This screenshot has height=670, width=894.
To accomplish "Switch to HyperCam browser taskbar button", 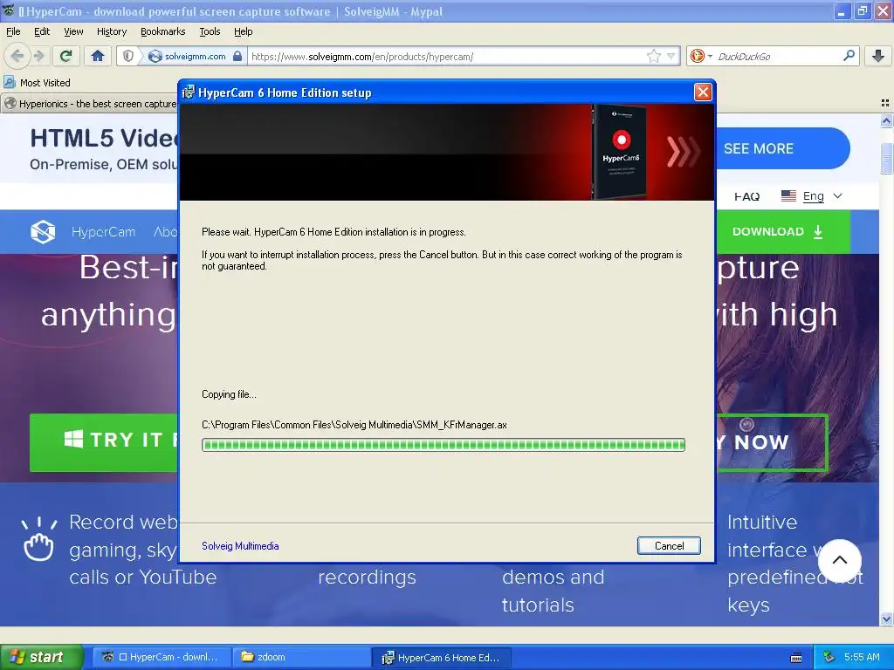I will pyautogui.click(x=162, y=657).
